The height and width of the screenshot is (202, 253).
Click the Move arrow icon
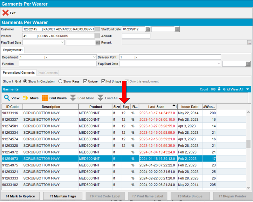[26, 98]
